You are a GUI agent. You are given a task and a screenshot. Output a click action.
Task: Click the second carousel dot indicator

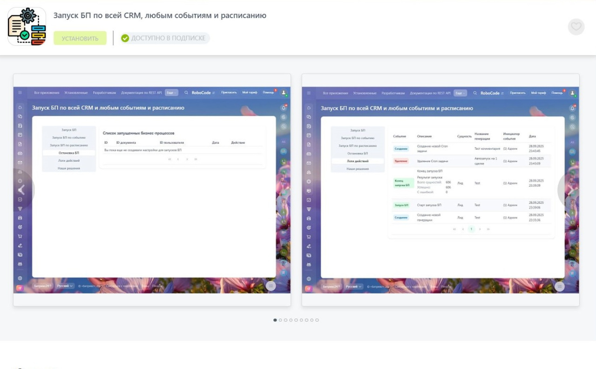280,320
